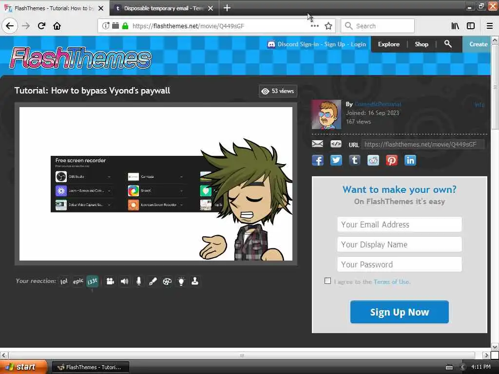Viewport: 499px width, 374px height.
Task: Bookmark this page with the star
Action: [328, 26]
